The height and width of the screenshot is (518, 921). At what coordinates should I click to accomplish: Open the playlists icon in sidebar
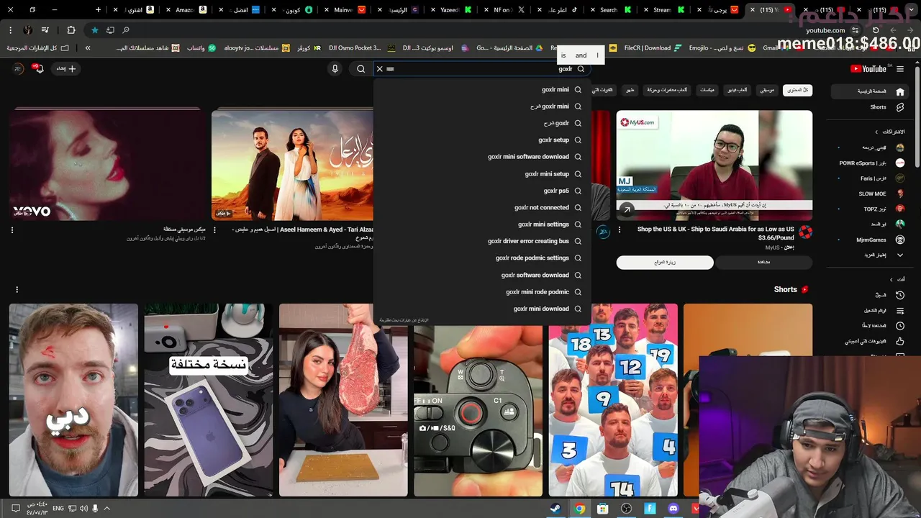coord(899,310)
